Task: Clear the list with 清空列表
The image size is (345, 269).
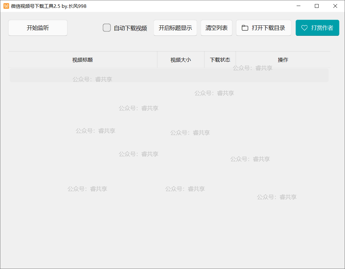Action: pos(216,28)
